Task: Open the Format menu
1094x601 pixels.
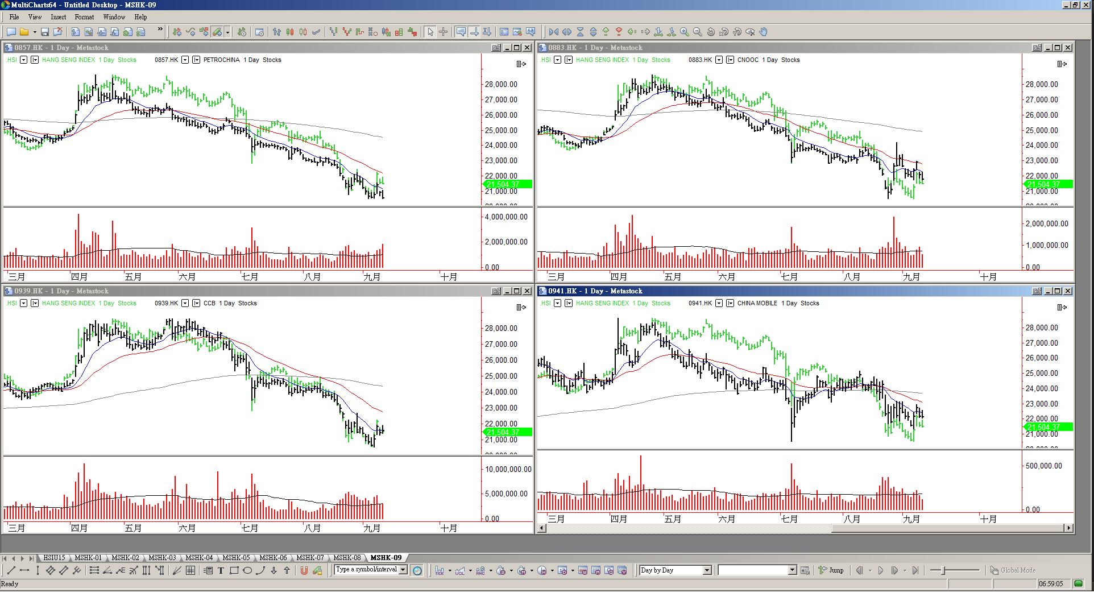Action: point(84,17)
